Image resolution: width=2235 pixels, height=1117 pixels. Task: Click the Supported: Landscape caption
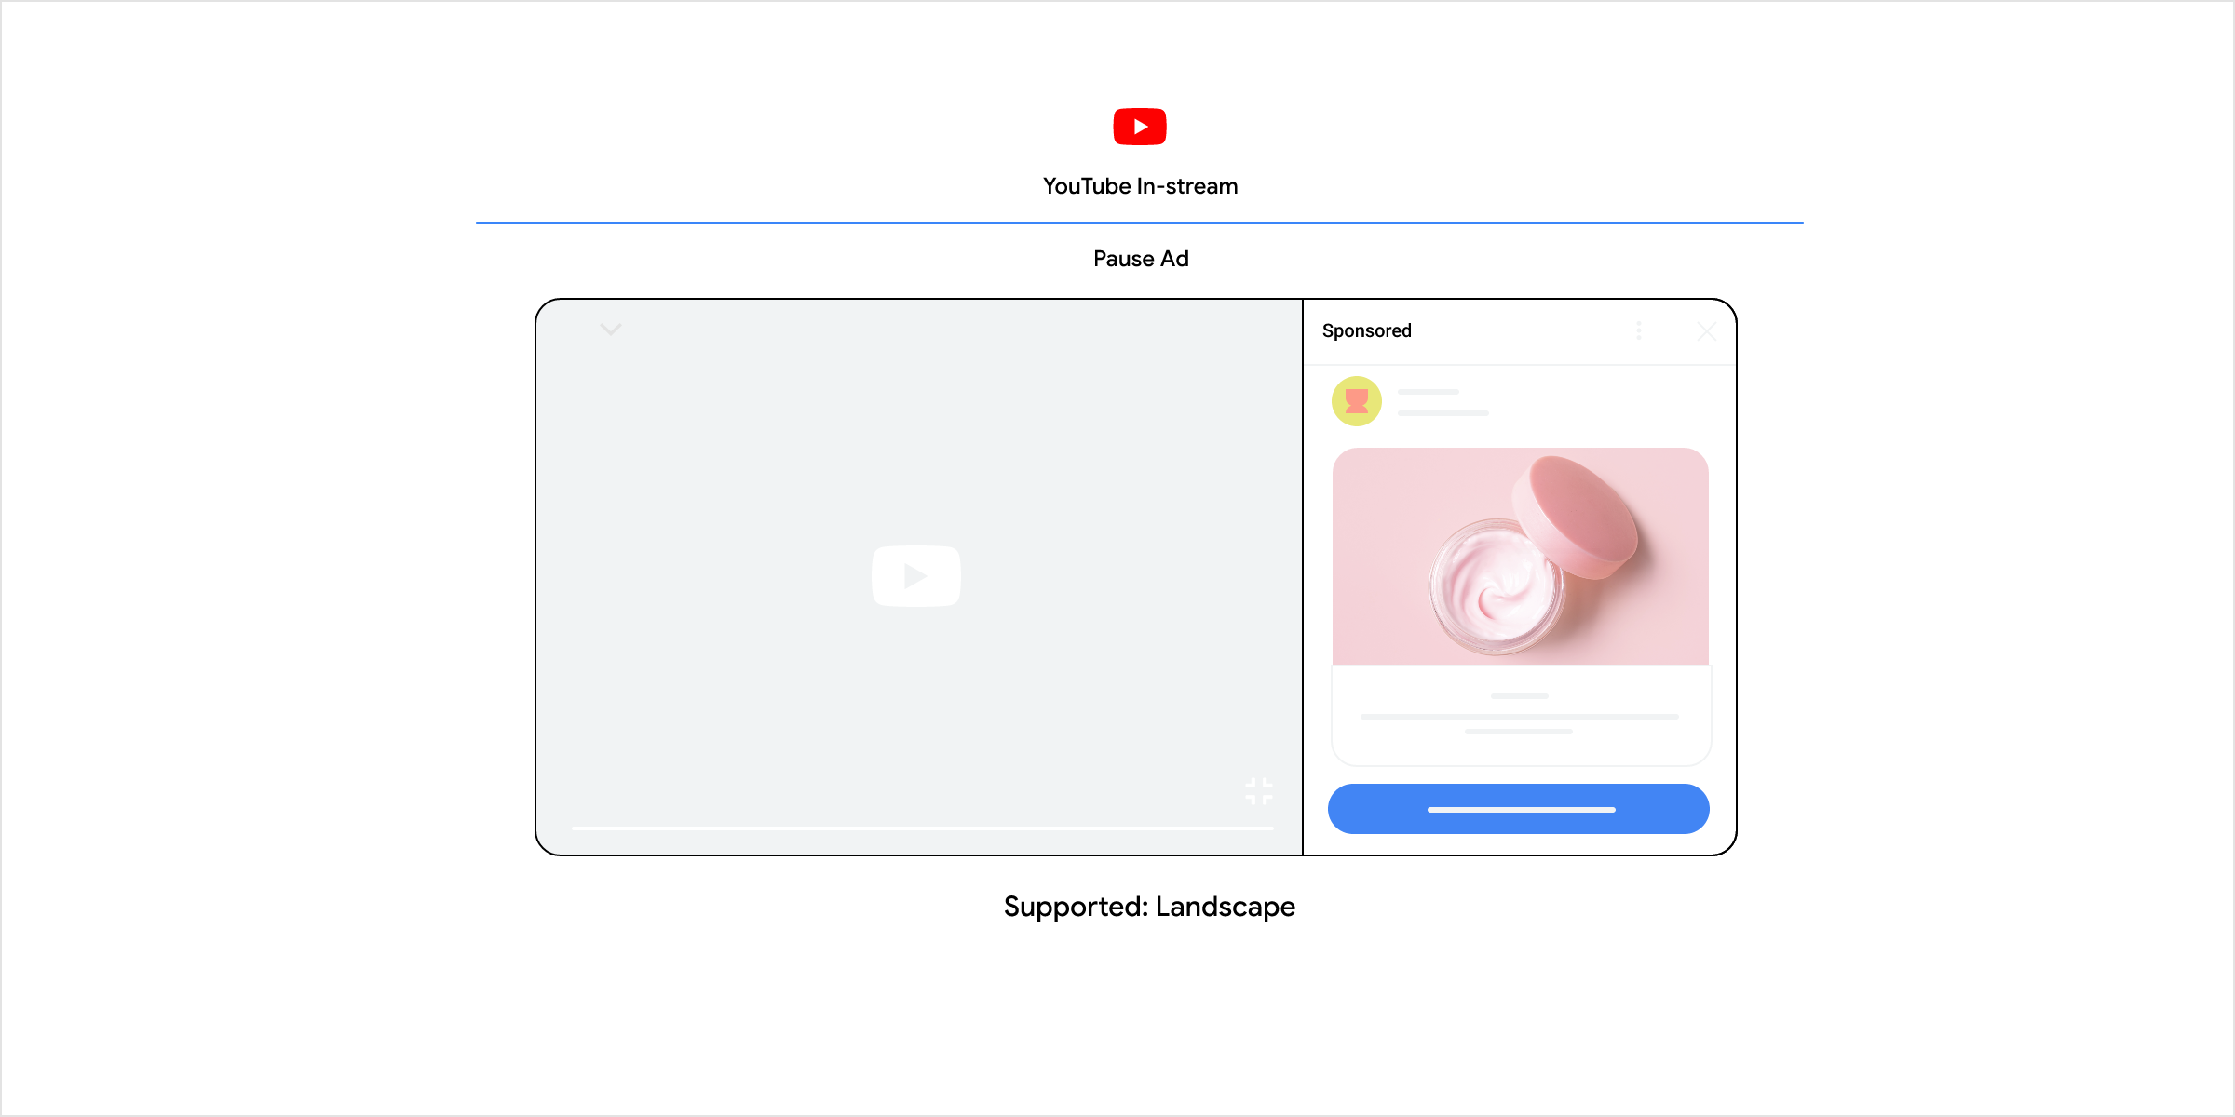(1149, 907)
